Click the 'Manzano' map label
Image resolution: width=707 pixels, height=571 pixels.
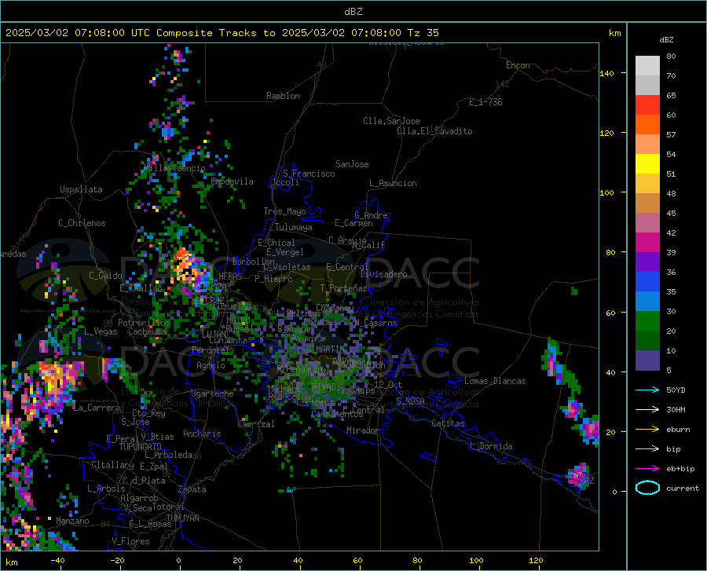(72, 521)
